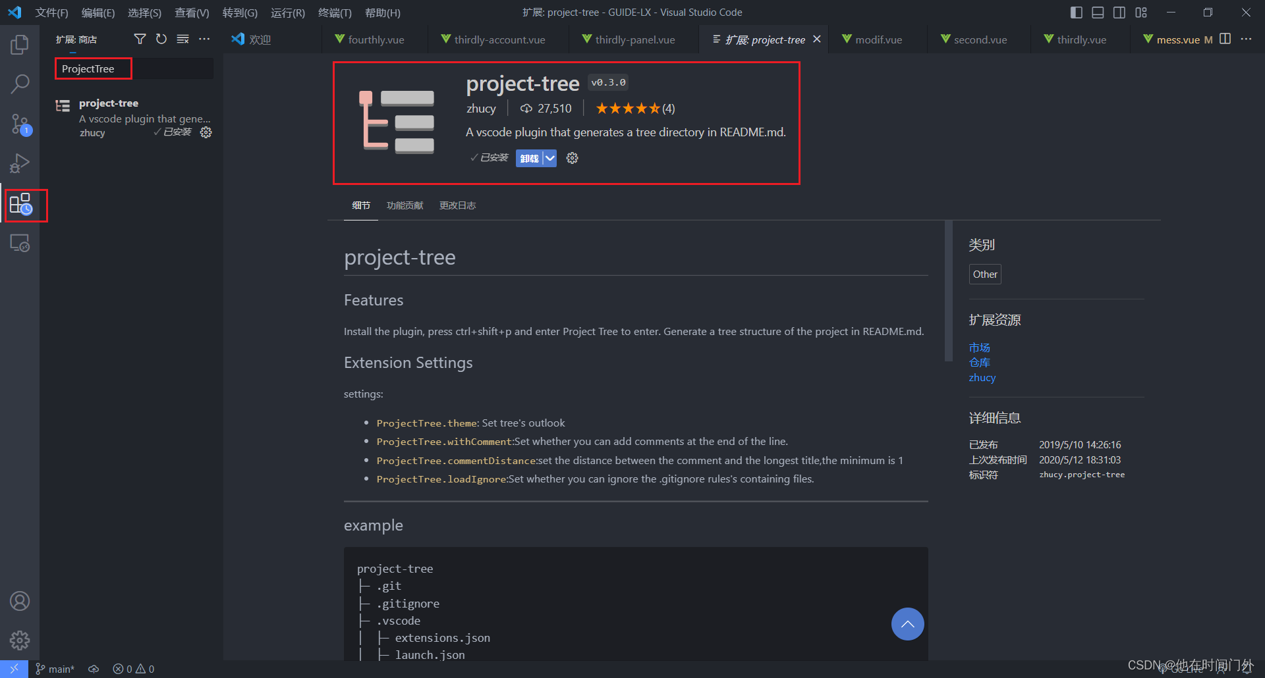Click the VS Code logo icon
This screenshot has height=678, width=1265.
pos(14,12)
